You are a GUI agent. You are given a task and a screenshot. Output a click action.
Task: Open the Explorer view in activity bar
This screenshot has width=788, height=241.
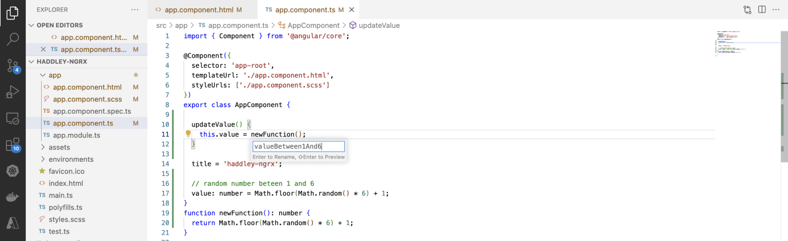click(13, 14)
